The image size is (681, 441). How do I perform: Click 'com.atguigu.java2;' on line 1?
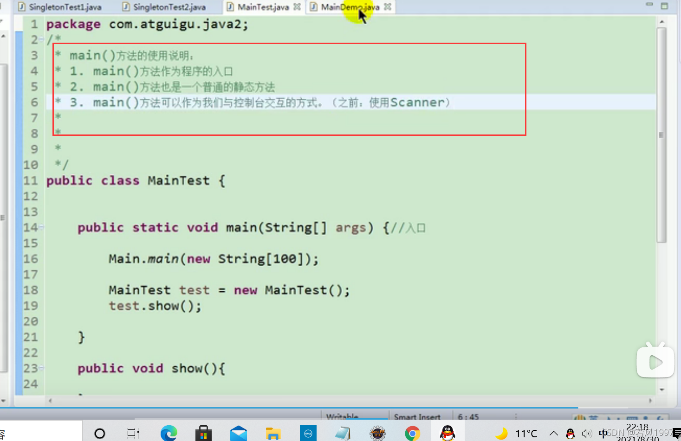click(179, 24)
